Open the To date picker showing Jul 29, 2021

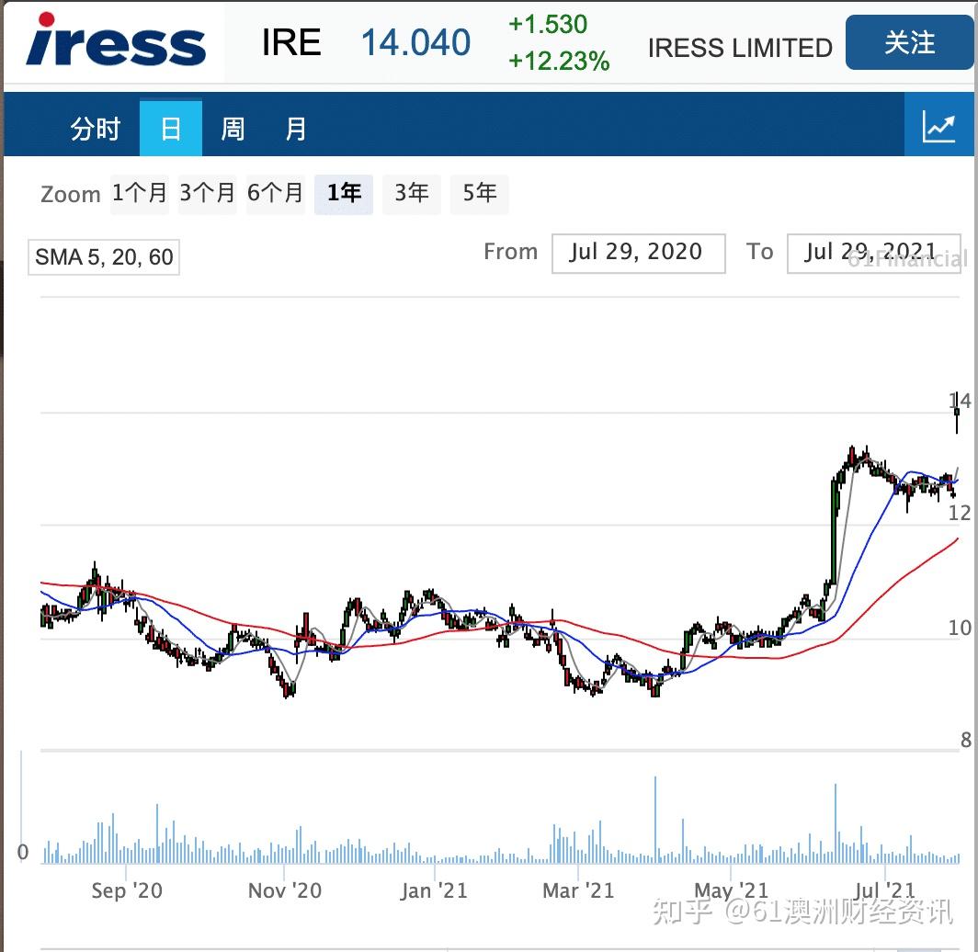click(x=873, y=253)
